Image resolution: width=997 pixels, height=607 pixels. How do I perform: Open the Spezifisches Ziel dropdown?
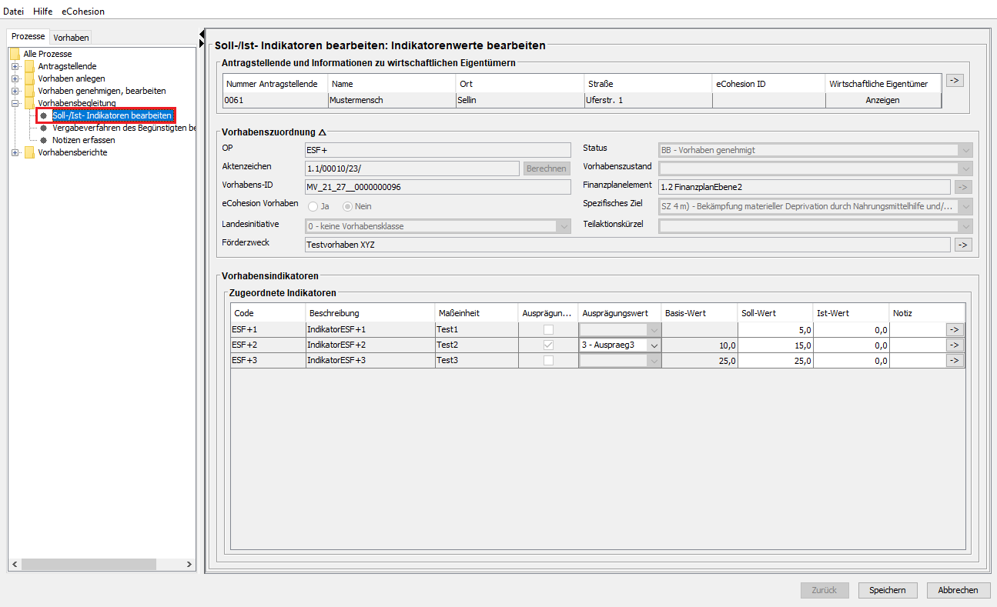tap(965, 206)
